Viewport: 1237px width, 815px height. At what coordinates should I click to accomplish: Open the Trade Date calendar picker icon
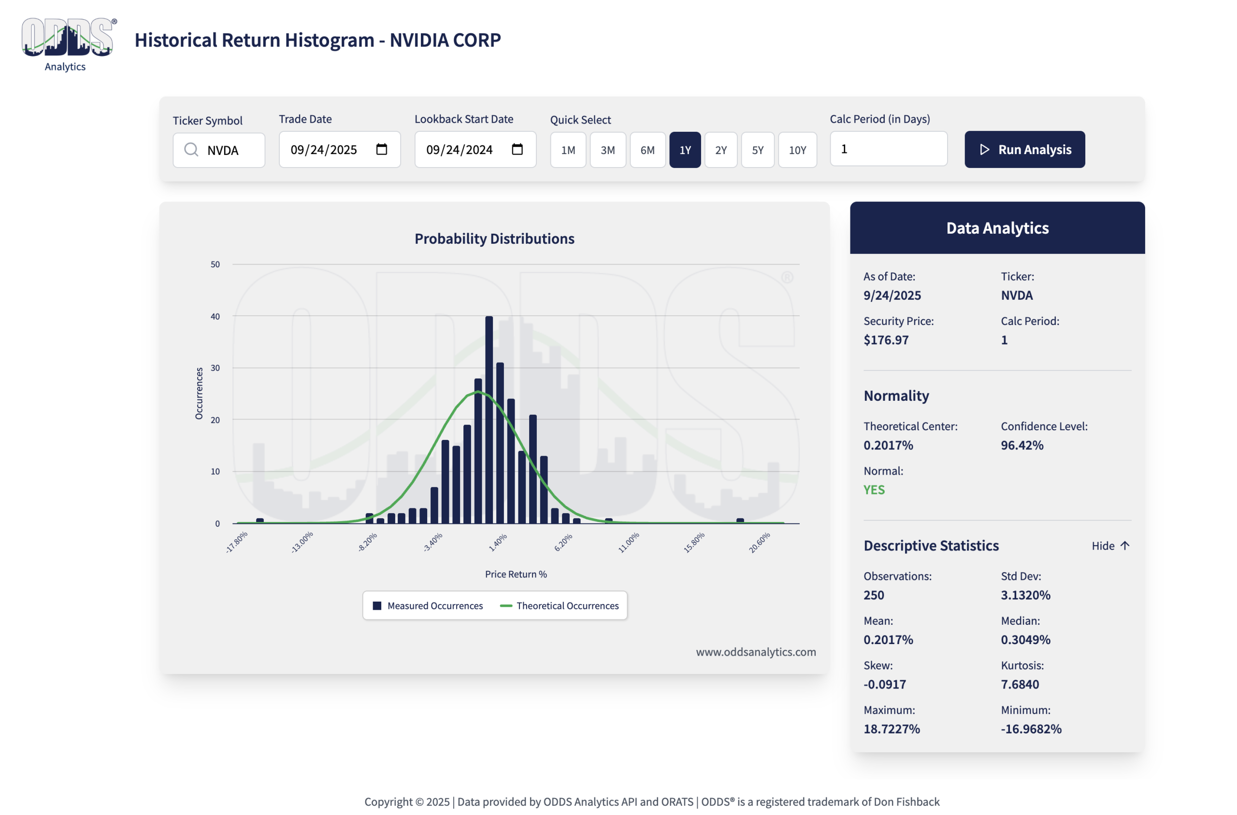381,150
